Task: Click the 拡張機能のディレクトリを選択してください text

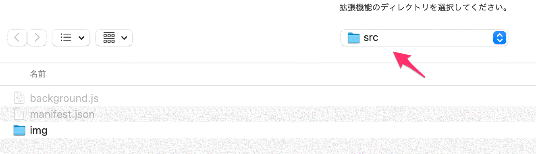Action: (423, 8)
